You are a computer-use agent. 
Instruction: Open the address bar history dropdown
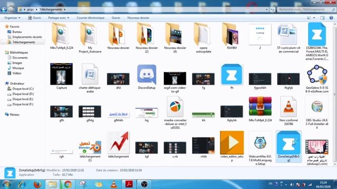(x=266, y=9)
